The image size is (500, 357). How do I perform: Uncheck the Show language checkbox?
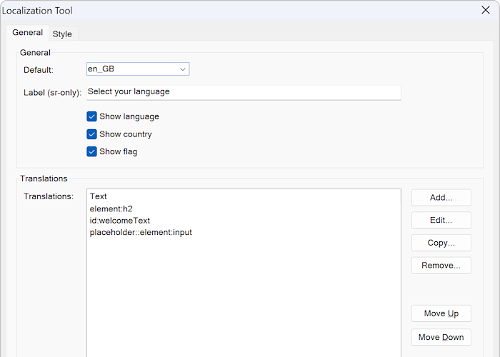tap(91, 116)
